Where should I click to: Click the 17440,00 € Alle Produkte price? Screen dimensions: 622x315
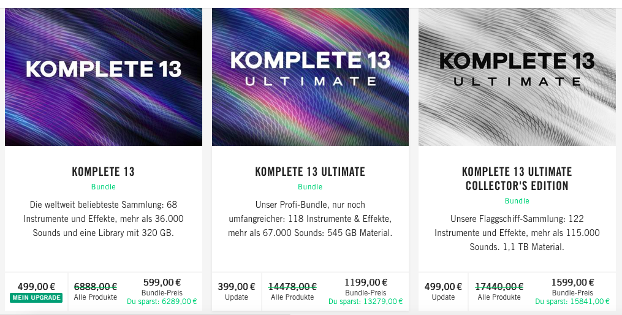tap(499, 286)
